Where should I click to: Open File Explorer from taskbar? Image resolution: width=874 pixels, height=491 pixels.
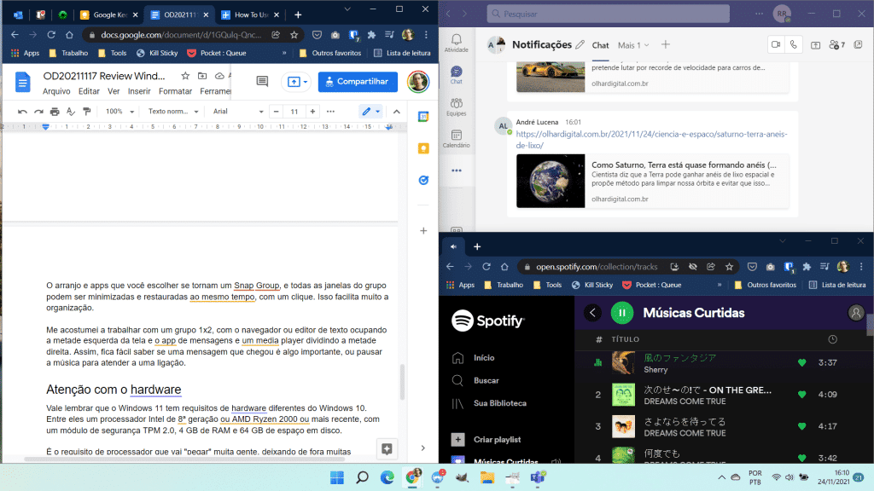[487, 477]
